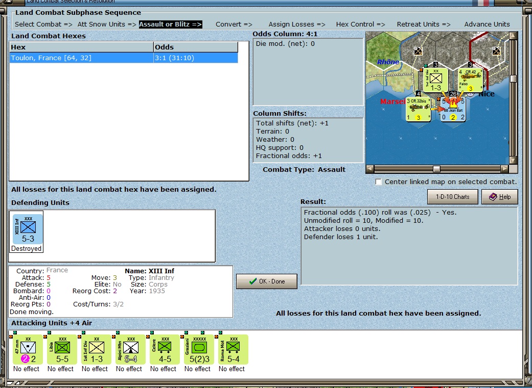The width and height of the screenshot is (532, 388).
Task: Click the 'Total shifts (net): +1' line
Action: (x=292, y=123)
